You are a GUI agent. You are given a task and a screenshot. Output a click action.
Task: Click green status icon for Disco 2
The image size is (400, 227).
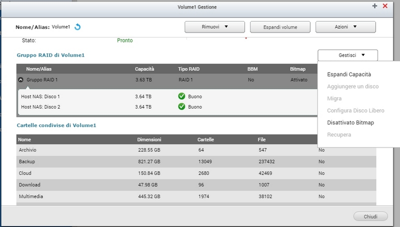[x=181, y=107]
